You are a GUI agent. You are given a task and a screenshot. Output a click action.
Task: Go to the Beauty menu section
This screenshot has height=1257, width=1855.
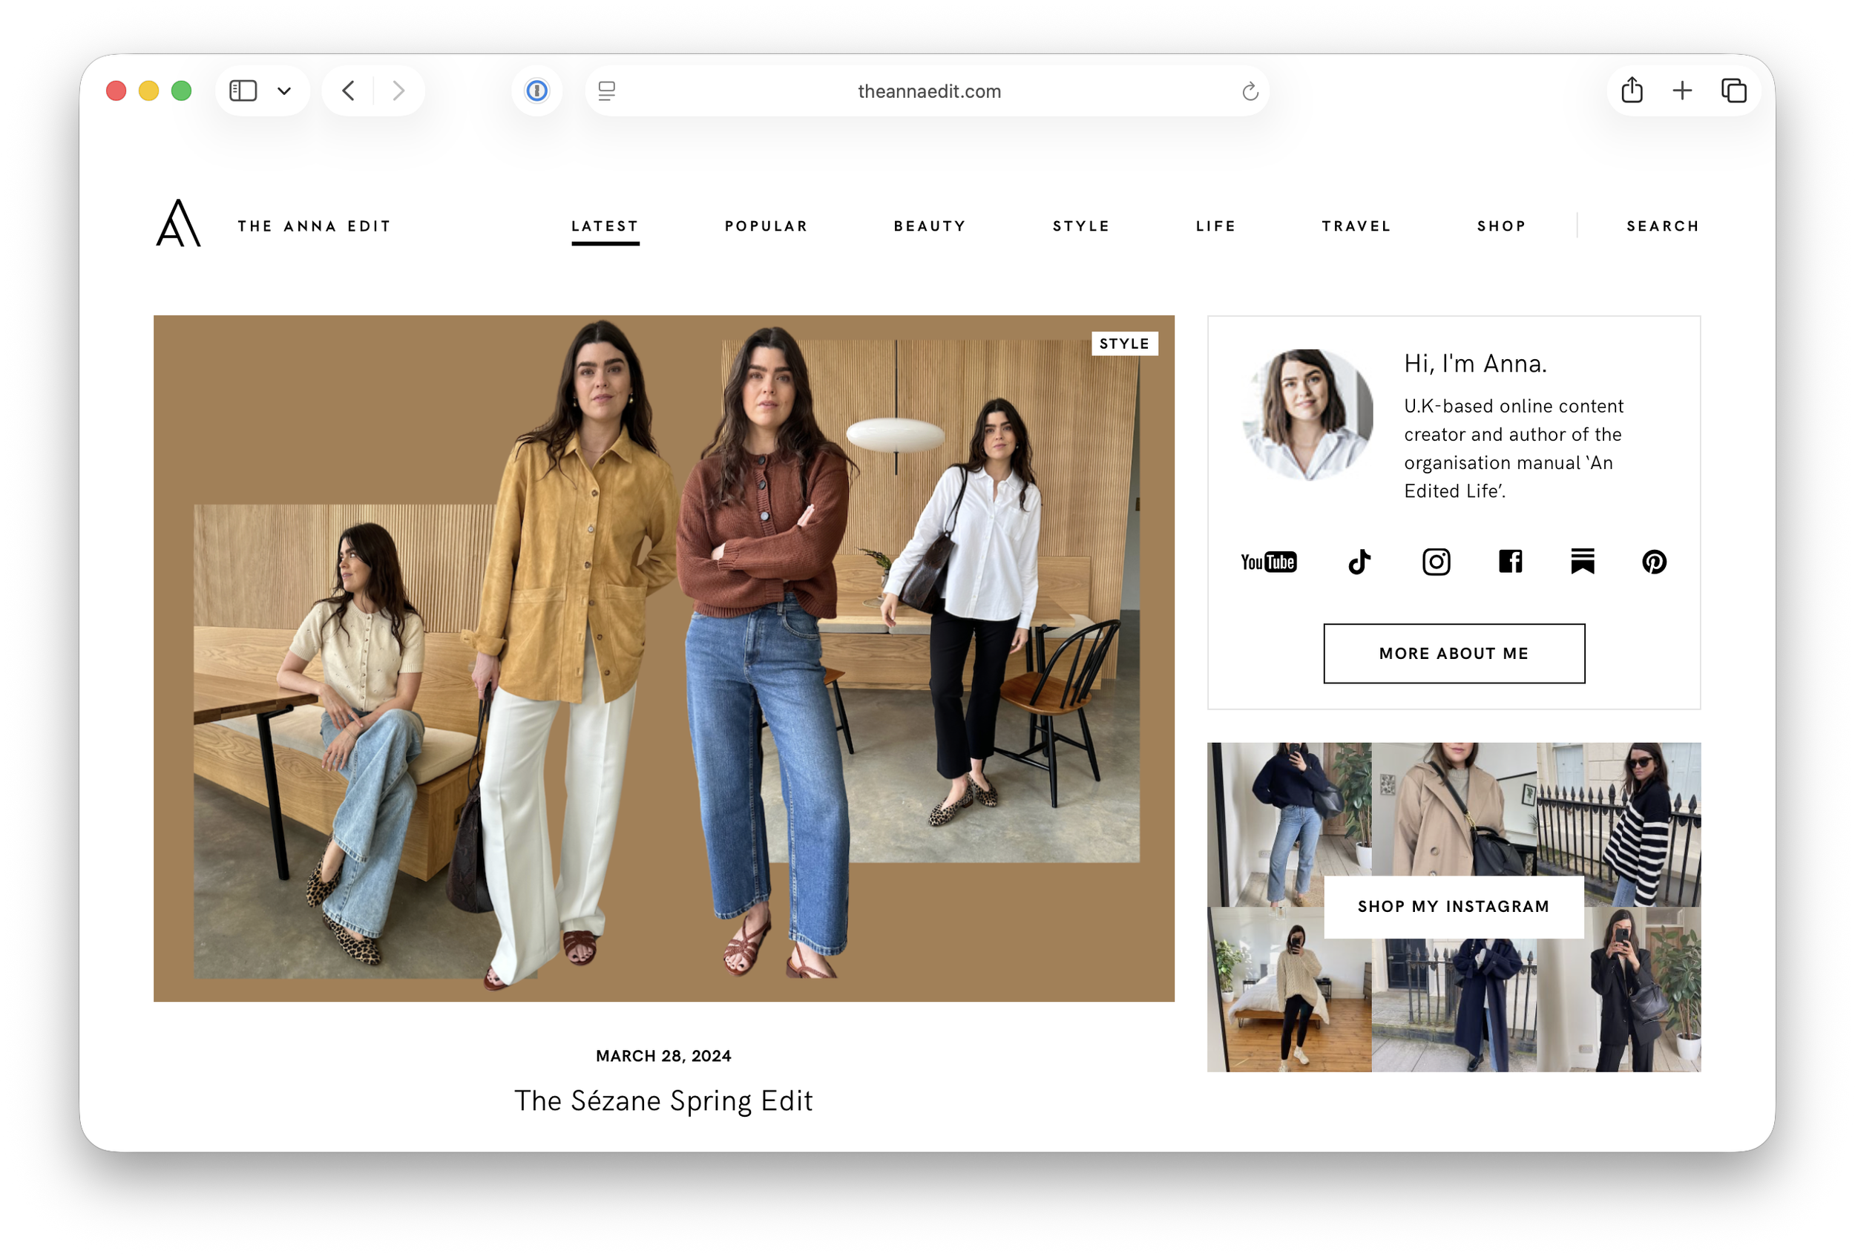pyautogui.click(x=929, y=226)
